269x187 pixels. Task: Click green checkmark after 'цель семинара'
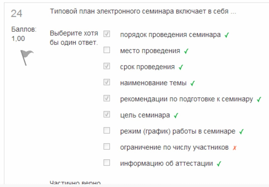coord(176,115)
